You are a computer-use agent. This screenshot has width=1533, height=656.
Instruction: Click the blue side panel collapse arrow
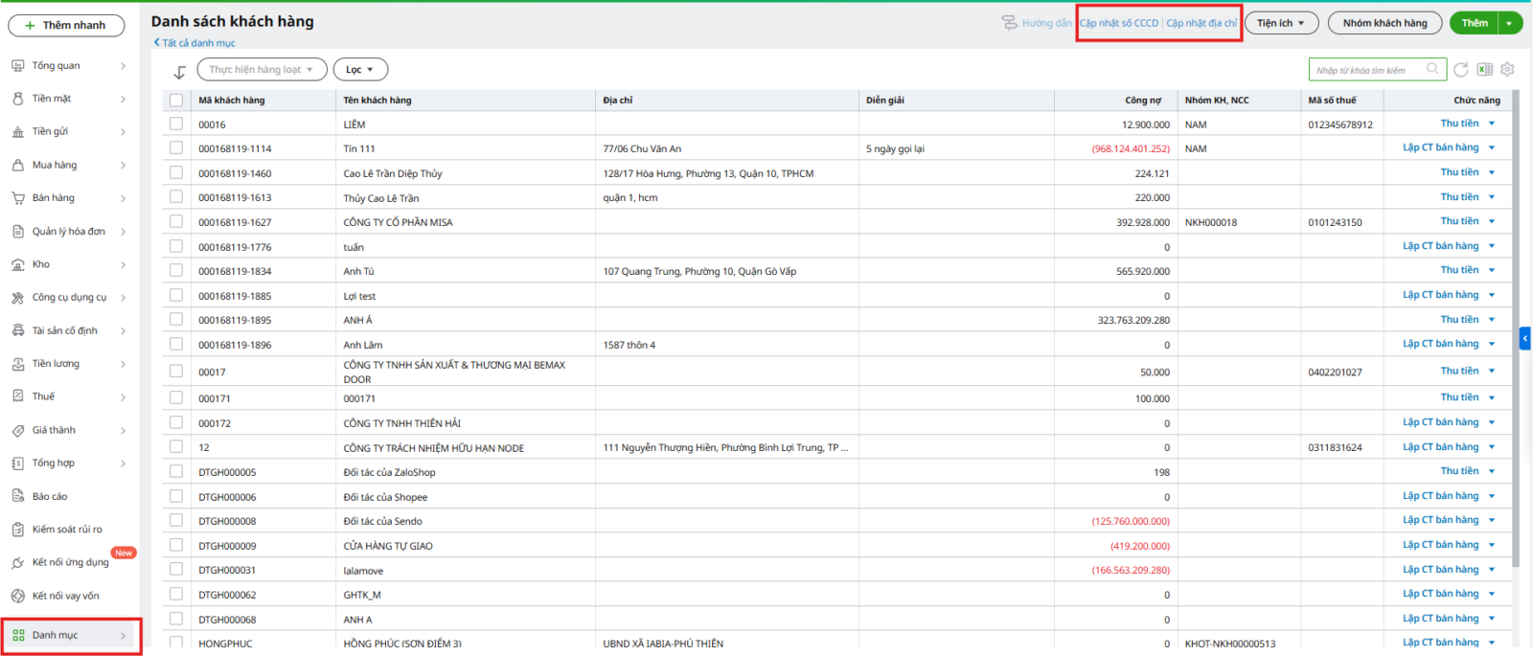[x=1524, y=338]
